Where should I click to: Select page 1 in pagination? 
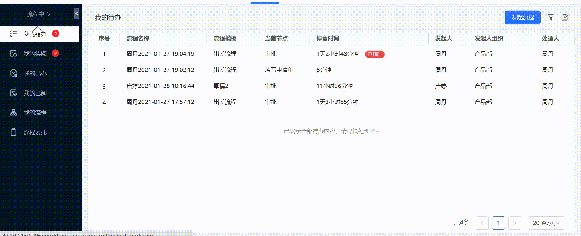[x=498, y=223]
